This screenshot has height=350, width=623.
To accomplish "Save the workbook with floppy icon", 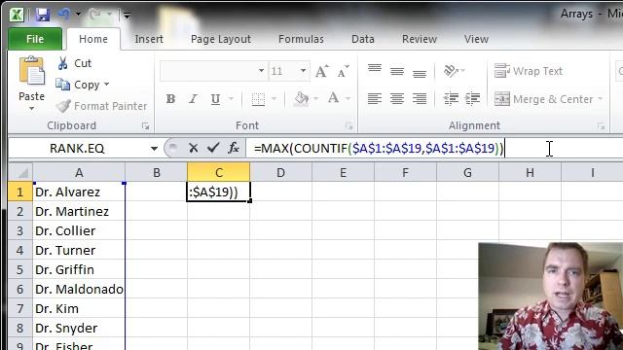I will (43, 15).
